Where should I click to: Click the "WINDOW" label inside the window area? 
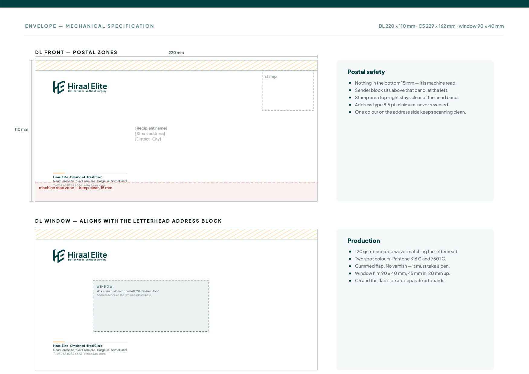105,287
